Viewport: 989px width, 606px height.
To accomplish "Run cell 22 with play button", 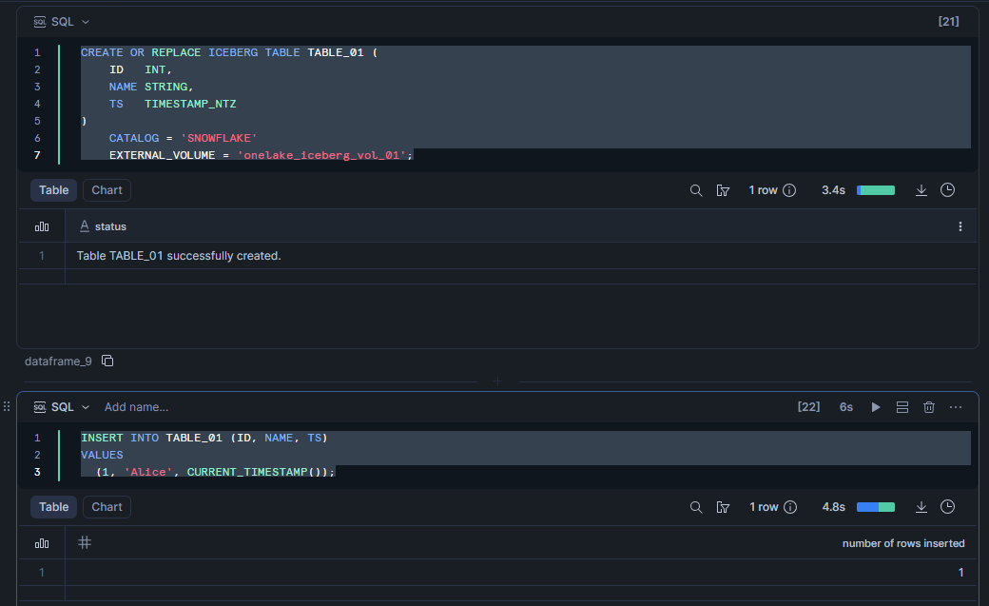I will [x=876, y=407].
